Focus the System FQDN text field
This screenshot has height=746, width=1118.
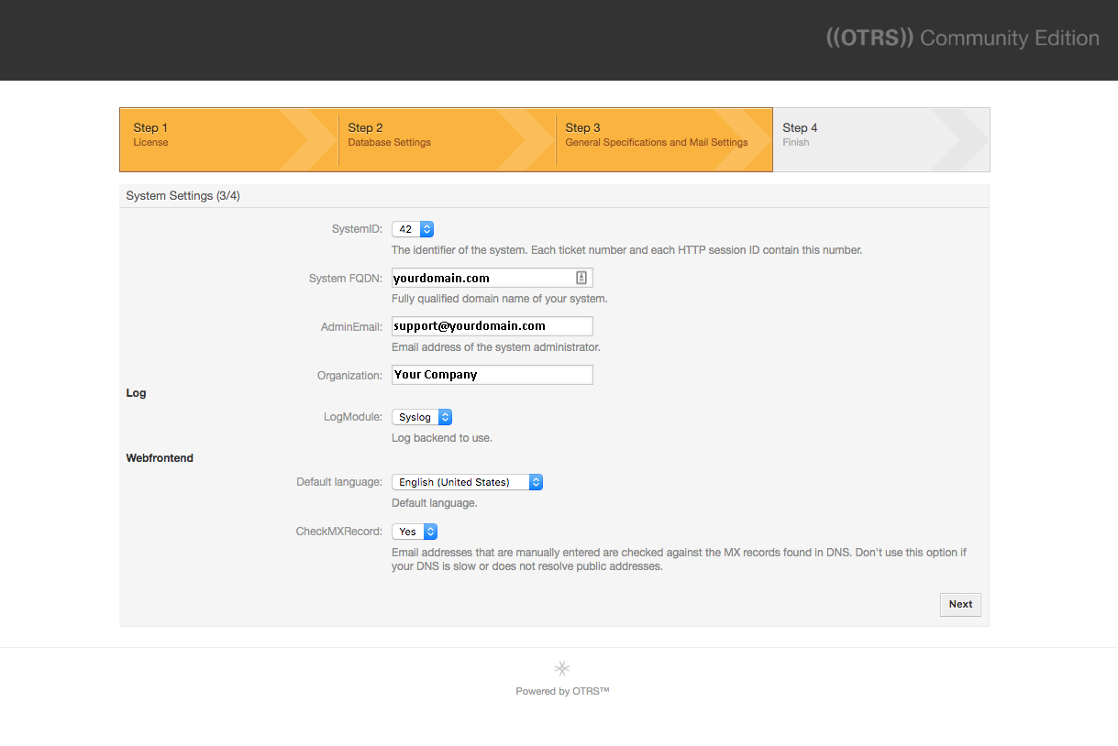492,278
